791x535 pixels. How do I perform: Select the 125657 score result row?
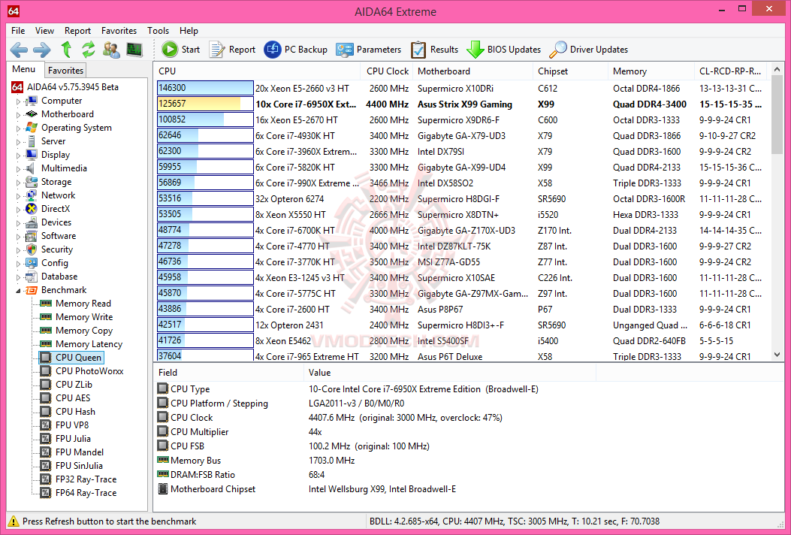click(x=462, y=104)
